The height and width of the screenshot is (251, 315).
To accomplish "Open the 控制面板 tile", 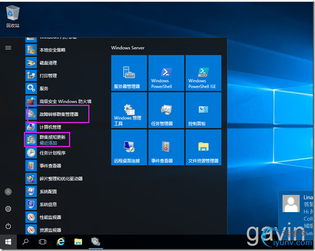I will click(x=203, y=110).
